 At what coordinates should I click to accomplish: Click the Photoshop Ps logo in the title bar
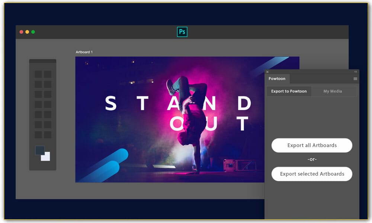coord(182,32)
